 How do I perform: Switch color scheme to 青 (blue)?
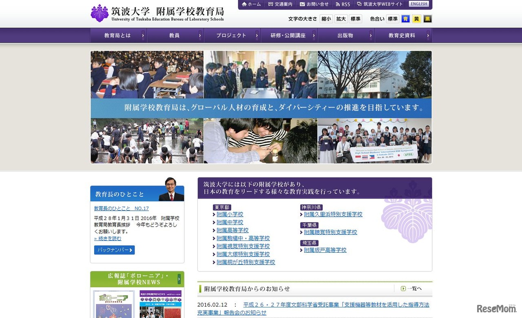tap(405, 18)
